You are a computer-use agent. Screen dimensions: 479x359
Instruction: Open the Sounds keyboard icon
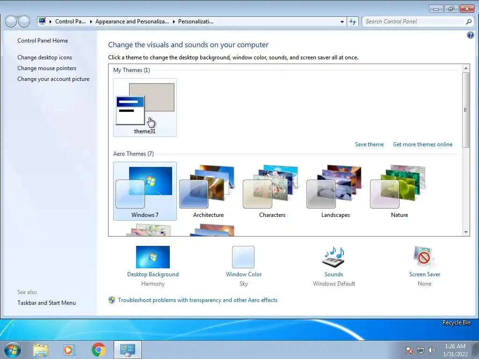(x=334, y=257)
